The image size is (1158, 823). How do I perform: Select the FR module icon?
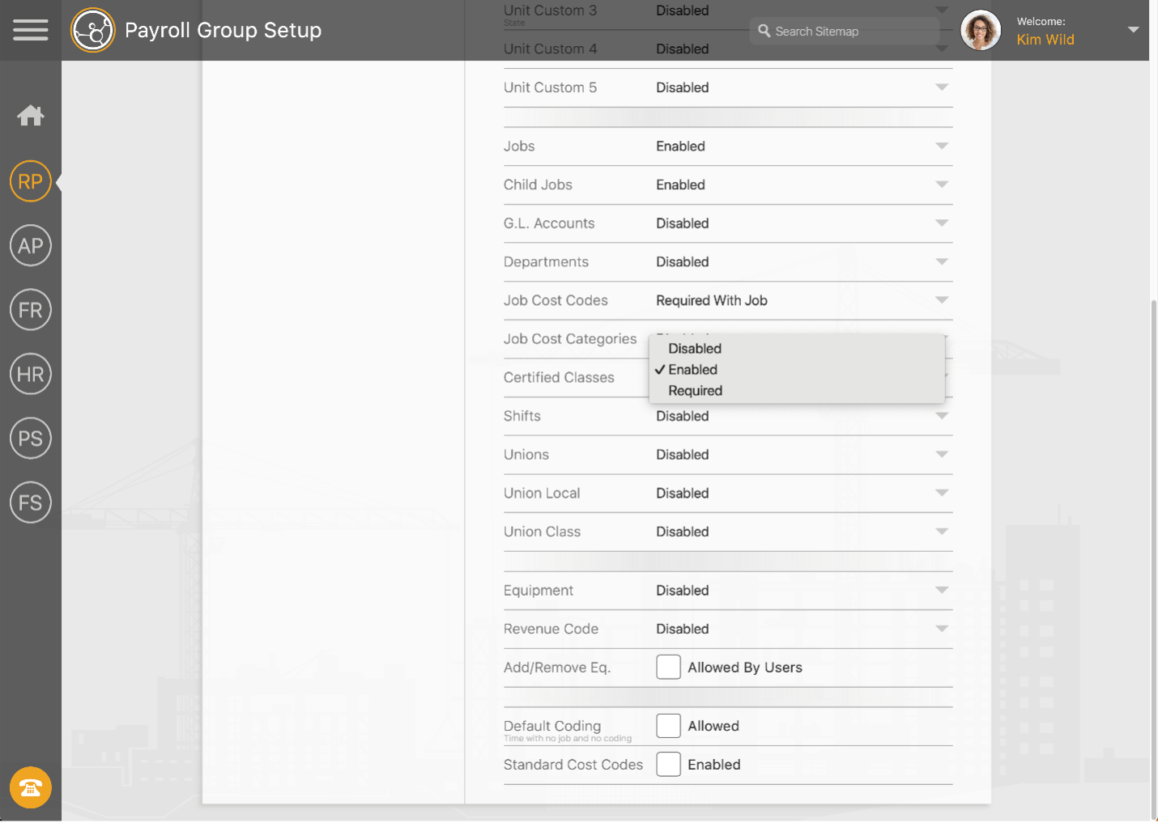[31, 310]
